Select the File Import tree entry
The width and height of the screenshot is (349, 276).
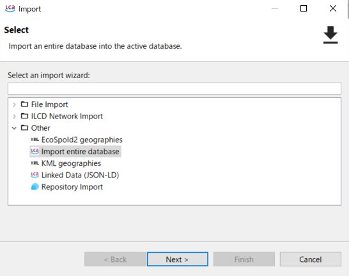coord(49,104)
